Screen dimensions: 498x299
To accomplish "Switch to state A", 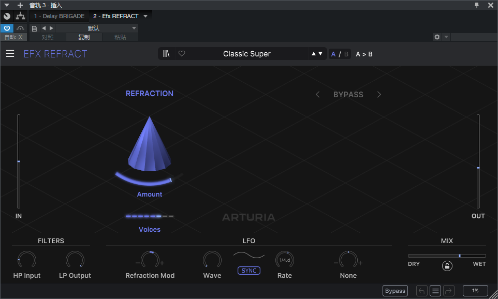I will tap(333, 54).
